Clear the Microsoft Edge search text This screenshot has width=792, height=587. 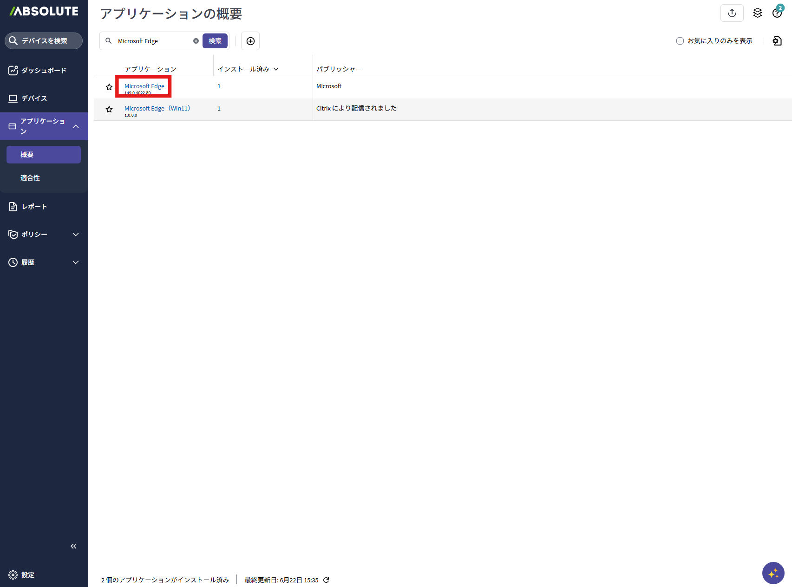196,41
